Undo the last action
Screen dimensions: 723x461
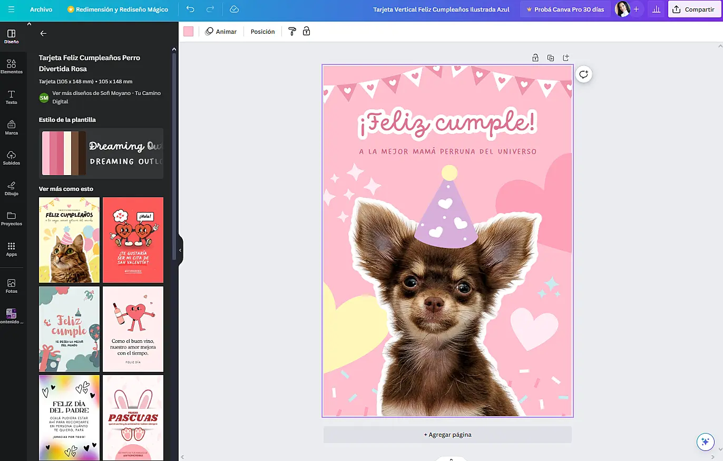point(190,9)
